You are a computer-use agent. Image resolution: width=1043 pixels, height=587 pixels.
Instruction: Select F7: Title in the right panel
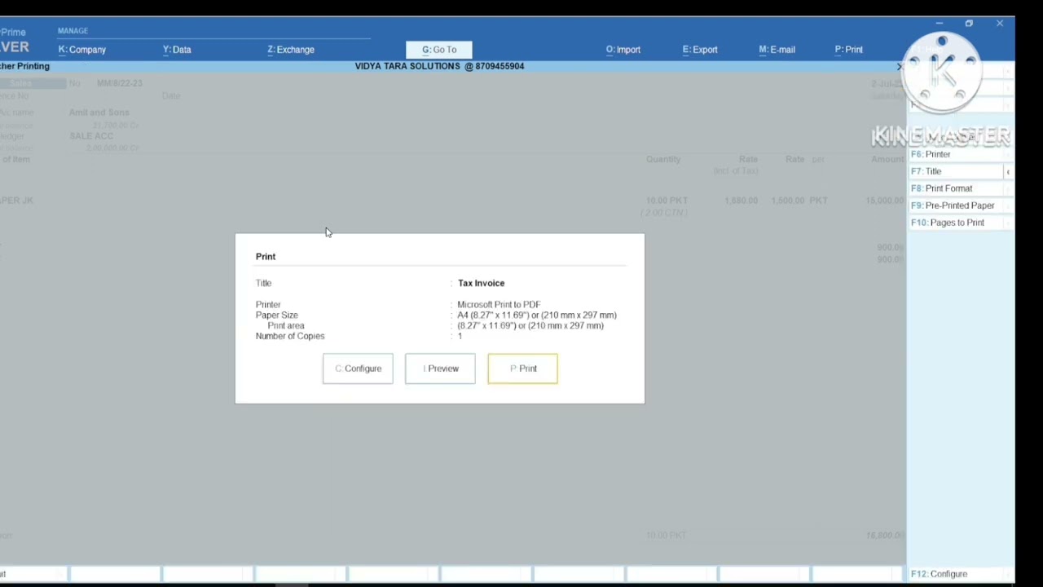(x=956, y=171)
